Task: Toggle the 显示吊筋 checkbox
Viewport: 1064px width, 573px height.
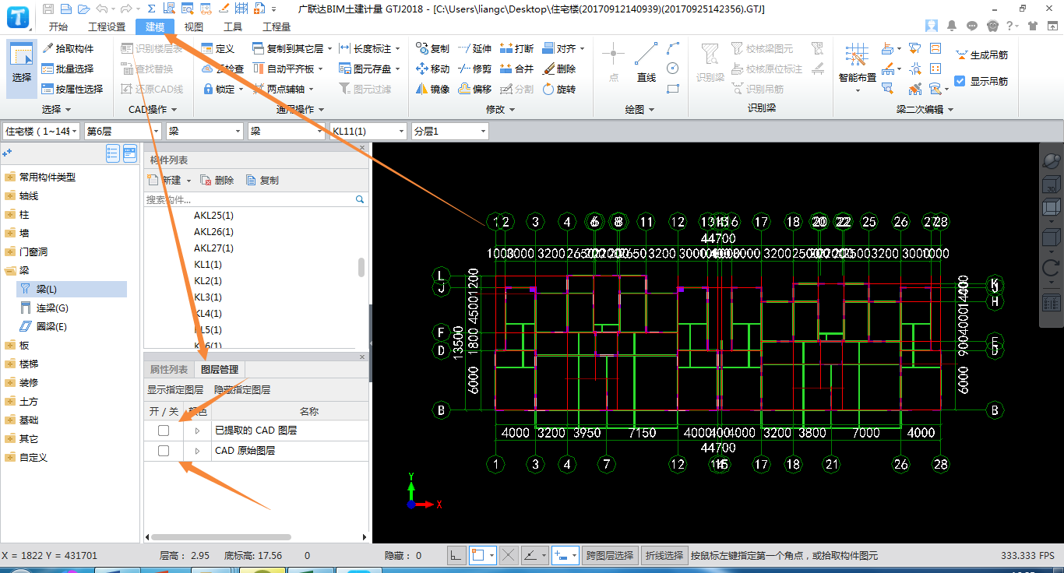Action: [960, 81]
